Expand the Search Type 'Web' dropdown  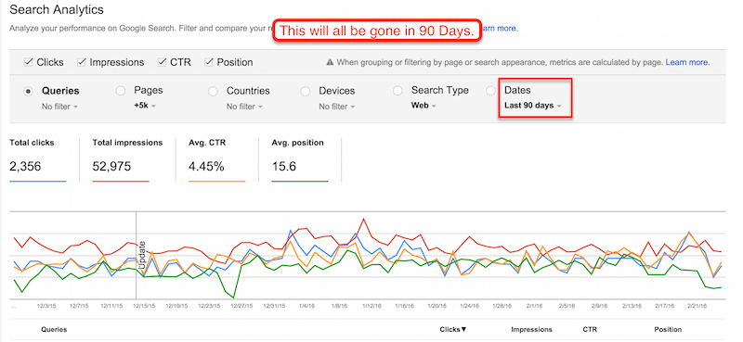point(423,106)
